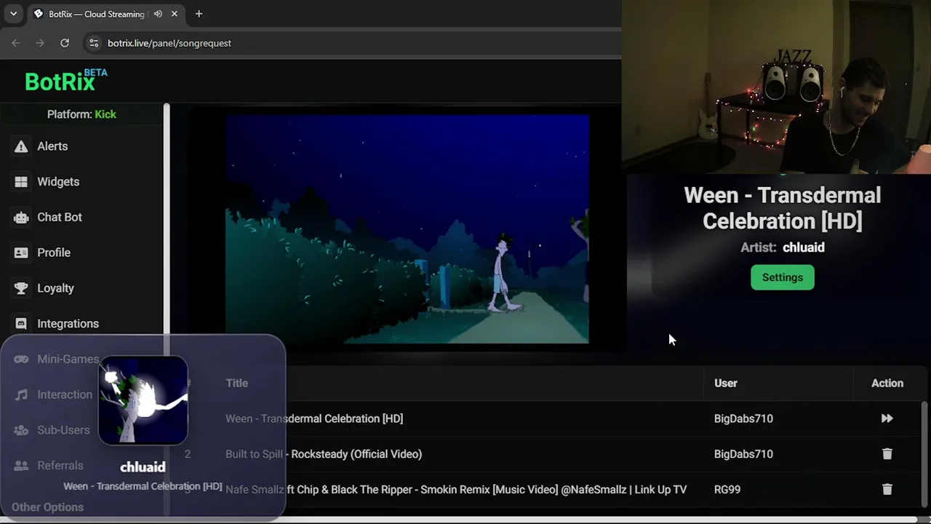This screenshot has width=931, height=524.
Task: Mute the BotRix tab audio icon
Action: 158,14
